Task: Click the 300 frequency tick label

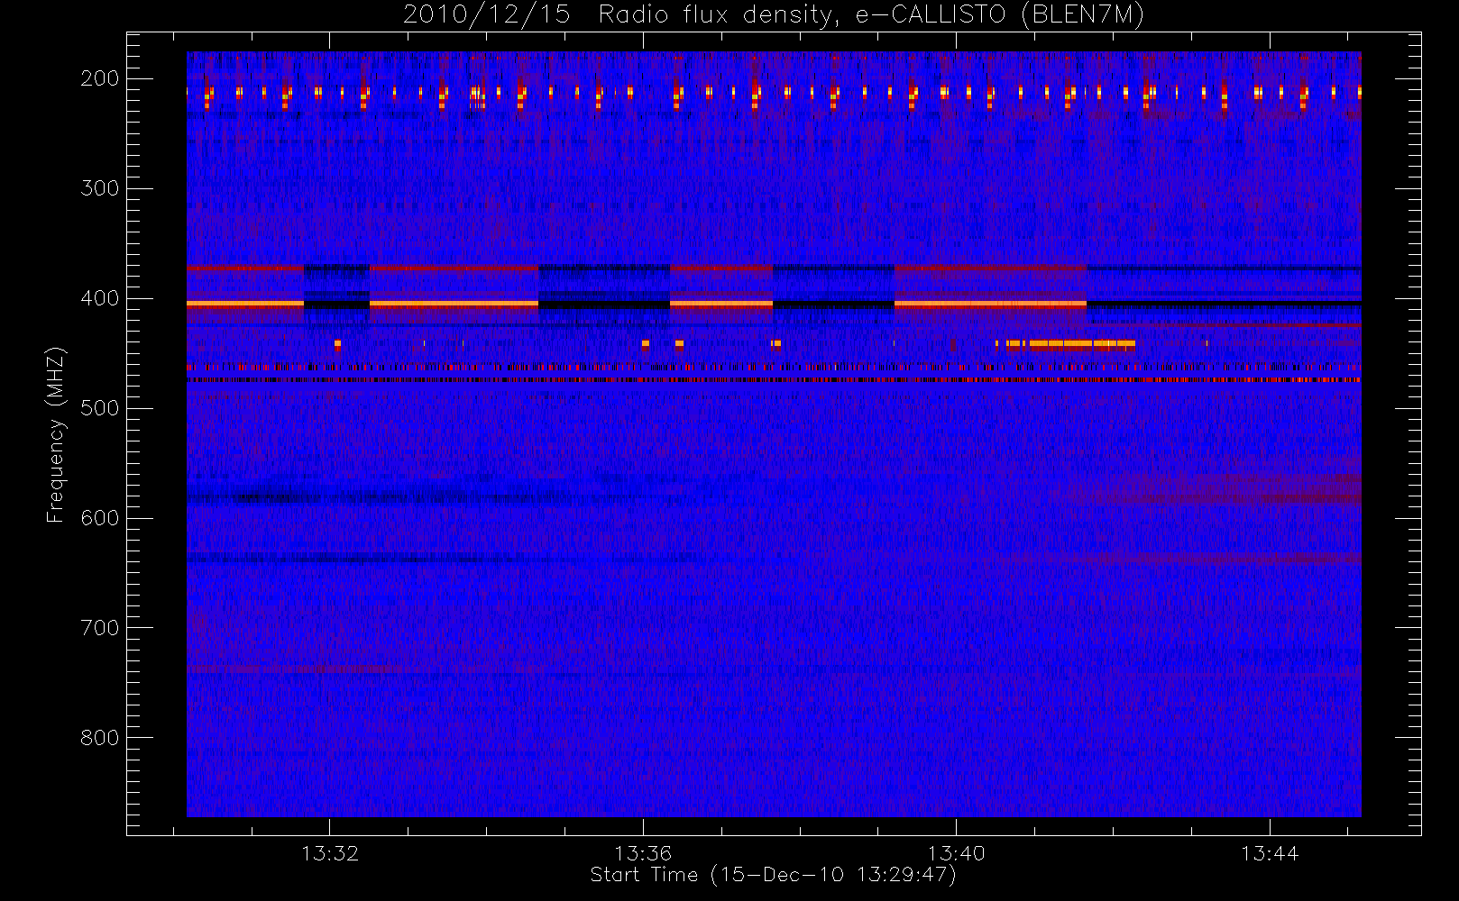Action: [100, 188]
